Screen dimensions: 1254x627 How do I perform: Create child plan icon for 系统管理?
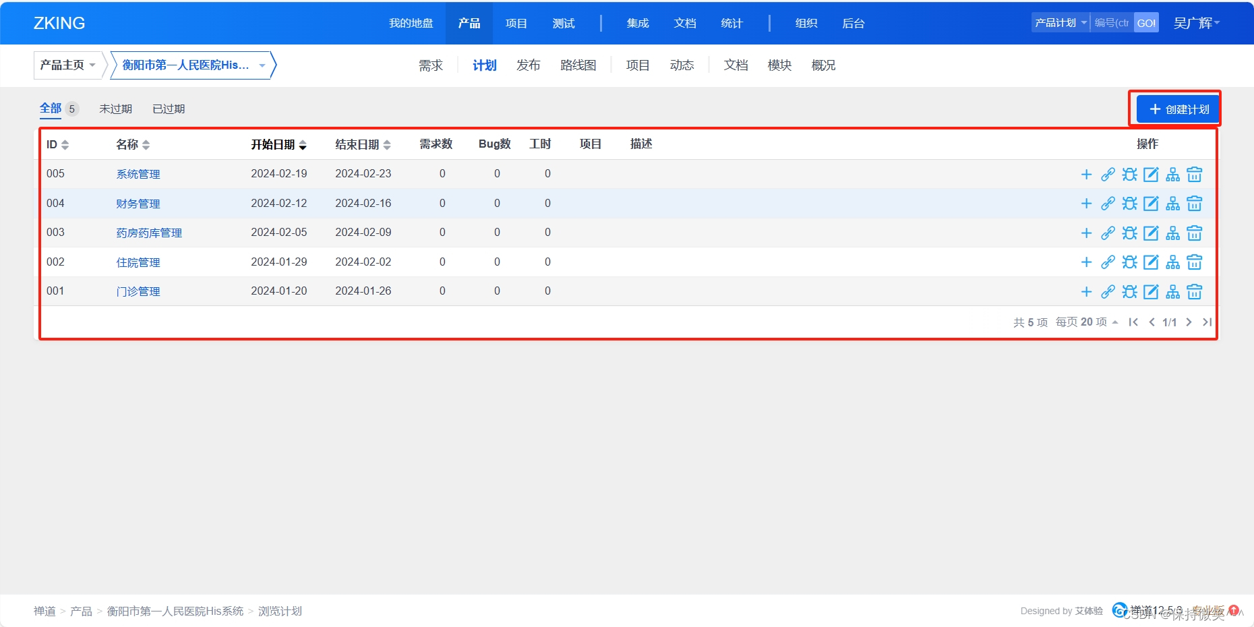tap(1173, 175)
